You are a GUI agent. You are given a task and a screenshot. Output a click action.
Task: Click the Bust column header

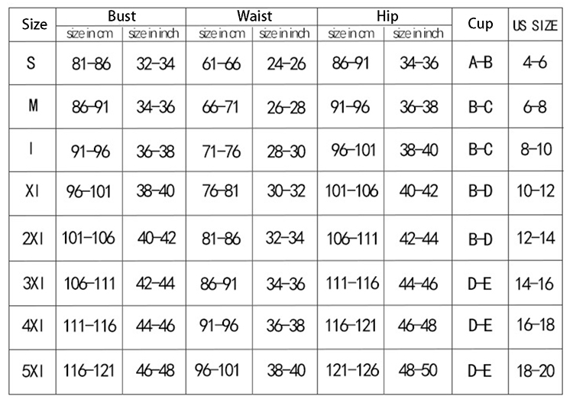click(x=122, y=17)
